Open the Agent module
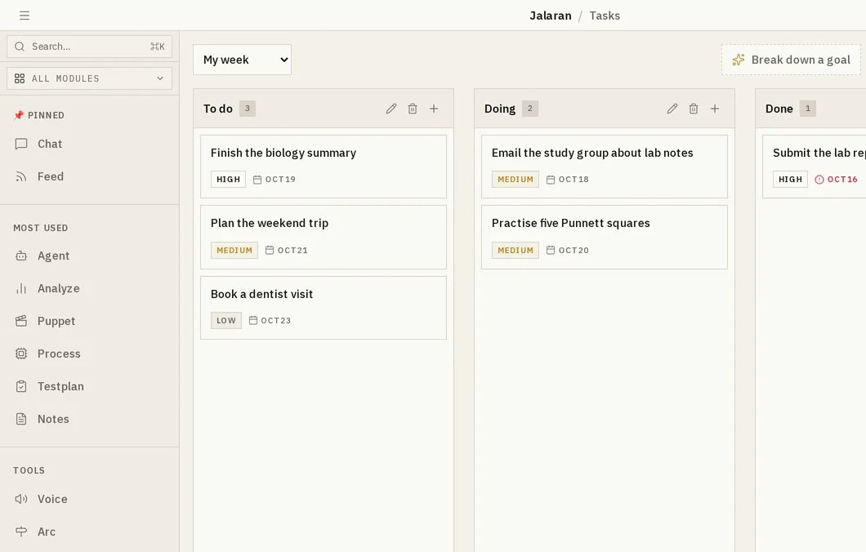Image resolution: width=866 pixels, height=552 pixels. point(90,256)
